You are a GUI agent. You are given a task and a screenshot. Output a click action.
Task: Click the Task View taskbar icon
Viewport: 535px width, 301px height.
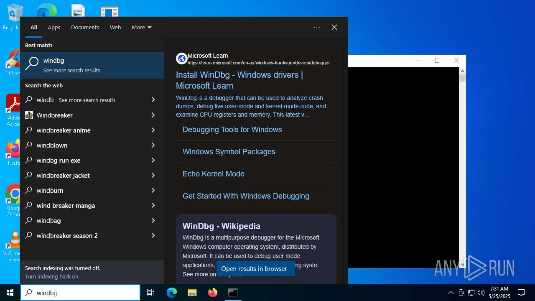(150, 293)
